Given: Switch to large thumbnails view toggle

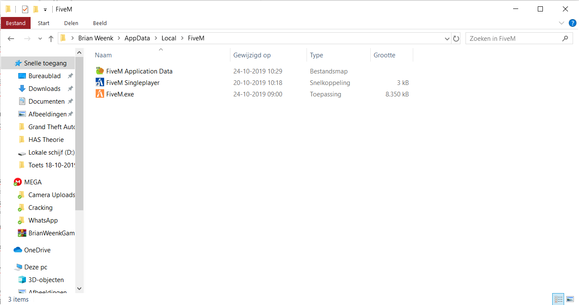Looking at the screenshot, I should click(570, 299).
